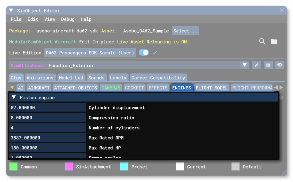Screen dimensions: 293x182
Task: Edit the Function_Exterior SimAttachment with pencil icon
Action: click(257, 65)
